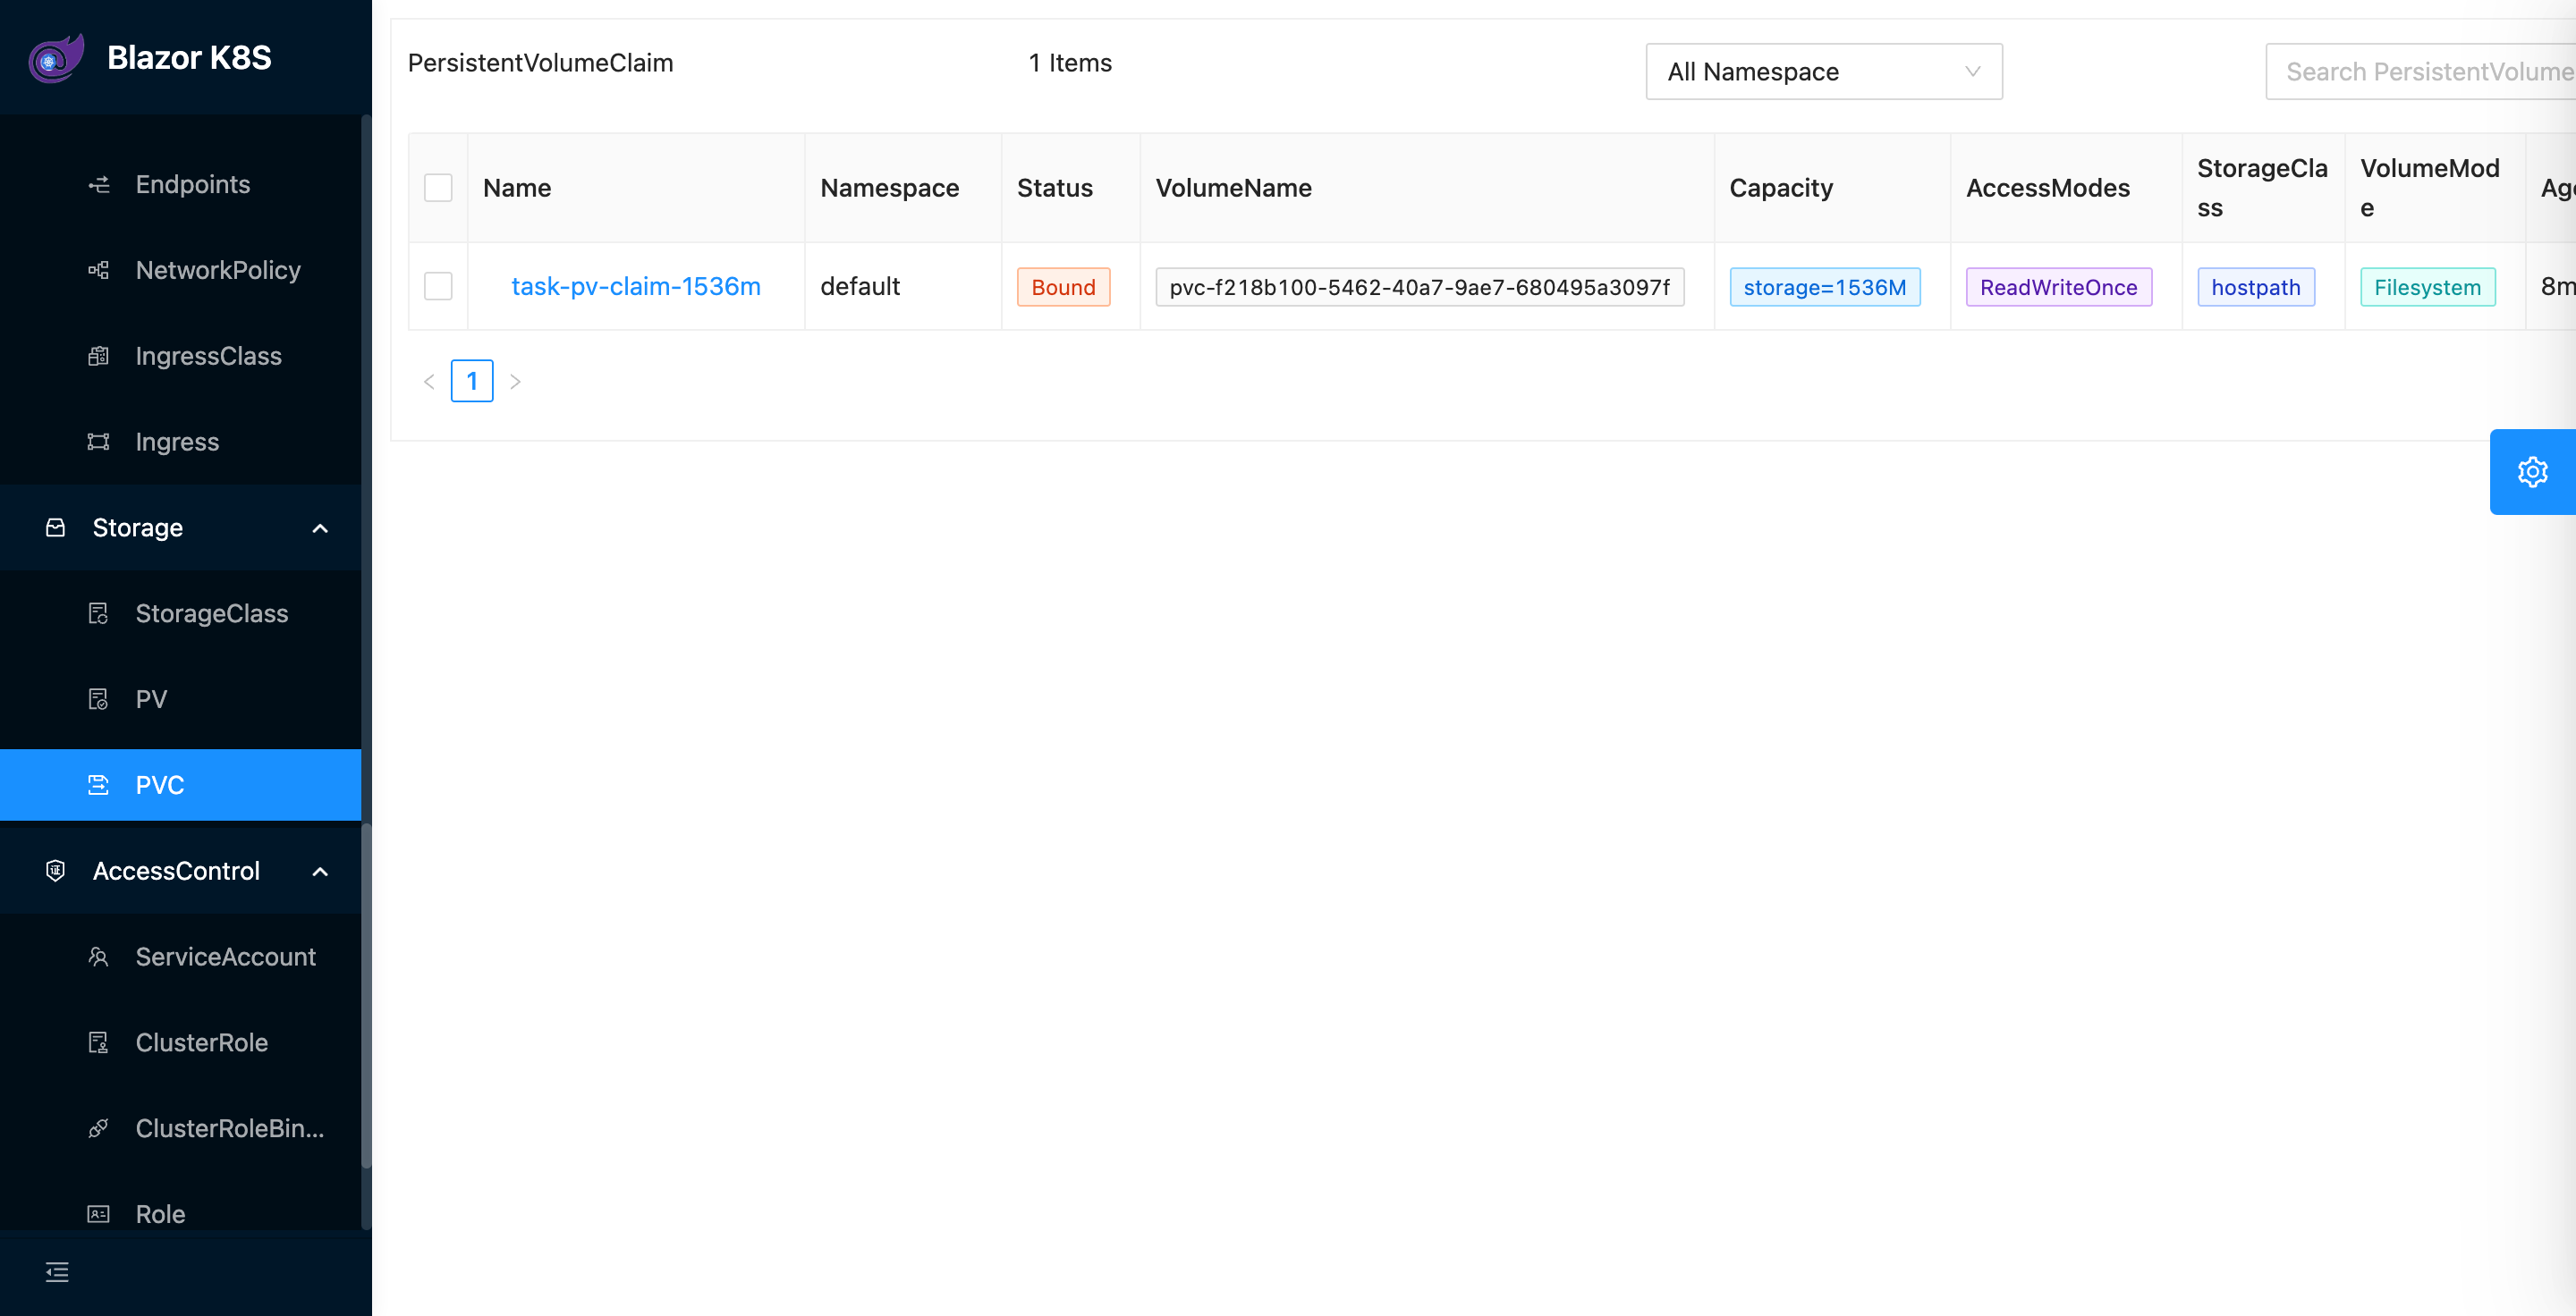Collapse the AccessControl menu section chevron
2576x1316 pixels.
[320, 873]
